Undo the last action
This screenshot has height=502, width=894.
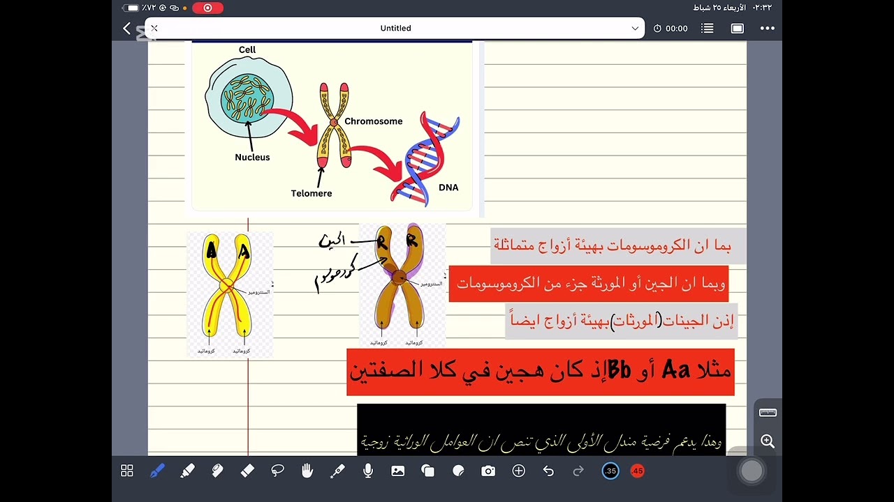[x=548, y=471]
